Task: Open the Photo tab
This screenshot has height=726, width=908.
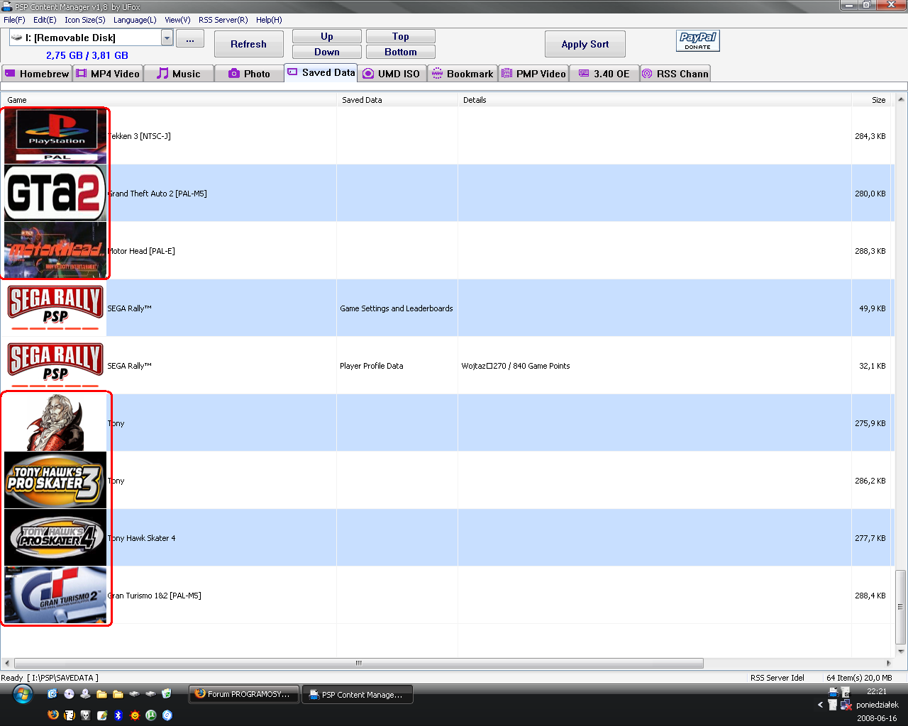Action: [x=249, y=74]
